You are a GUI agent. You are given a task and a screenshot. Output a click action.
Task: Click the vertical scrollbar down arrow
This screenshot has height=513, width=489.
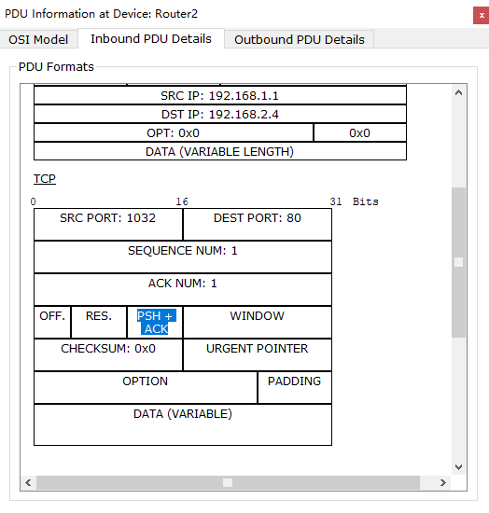coord(458,467)
